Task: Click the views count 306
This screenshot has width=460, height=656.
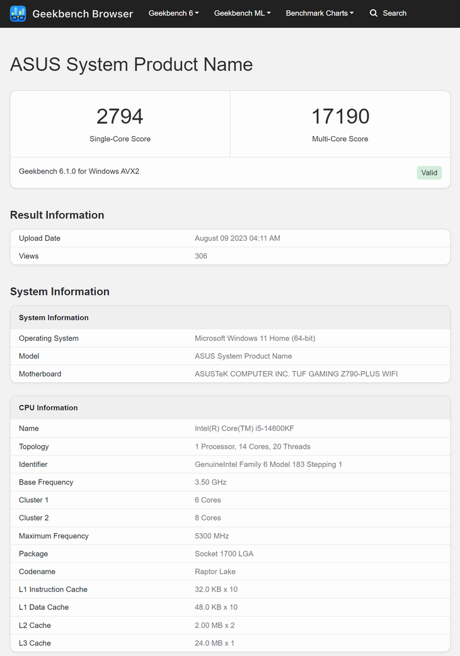Action: (201, 256)
